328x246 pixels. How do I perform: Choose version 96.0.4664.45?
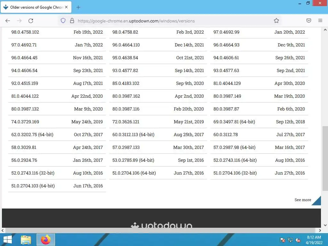point(57,58)
